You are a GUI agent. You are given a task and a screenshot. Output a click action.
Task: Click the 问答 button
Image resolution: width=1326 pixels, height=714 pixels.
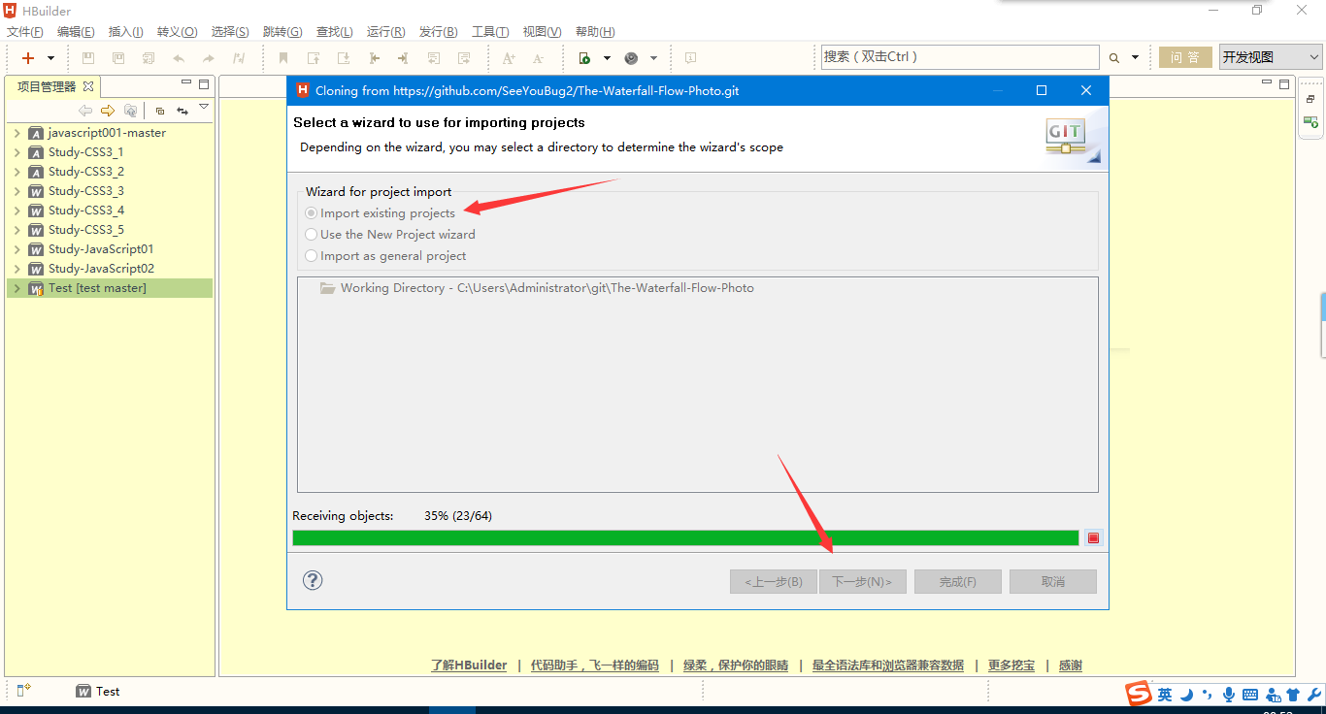(1184, 57)
